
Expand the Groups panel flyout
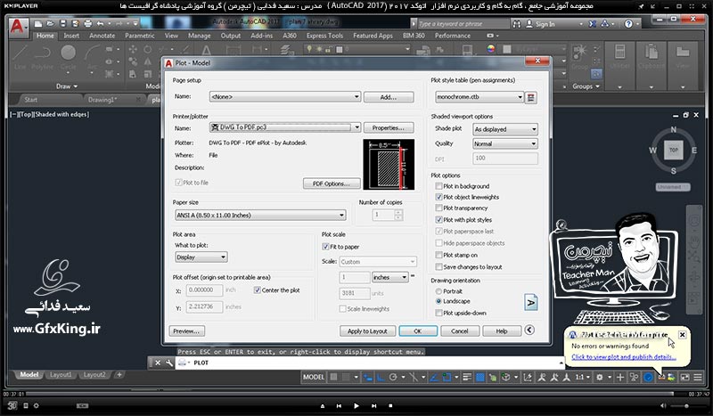pos(586,86)
